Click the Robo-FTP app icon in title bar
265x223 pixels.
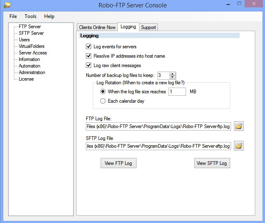(7, 5)
